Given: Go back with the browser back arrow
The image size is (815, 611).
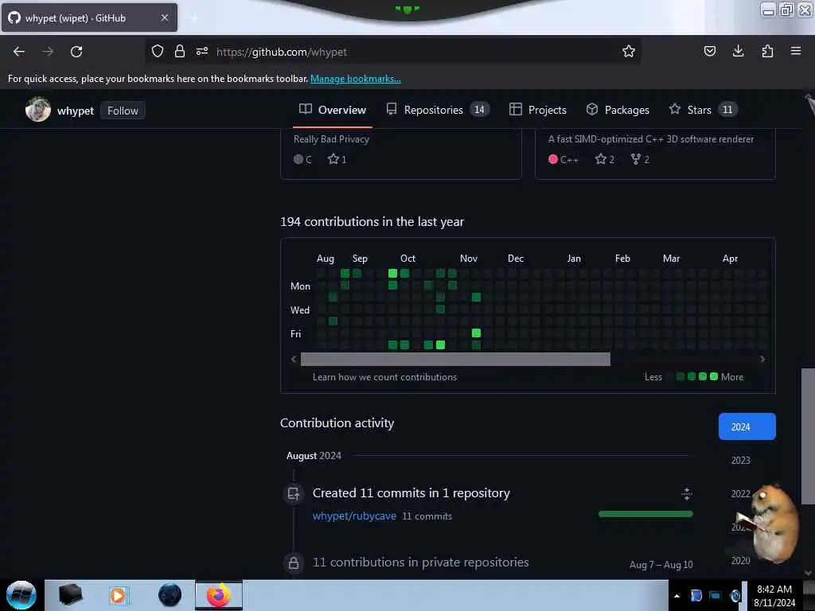Looking at the screenshot, I should 19,52.
